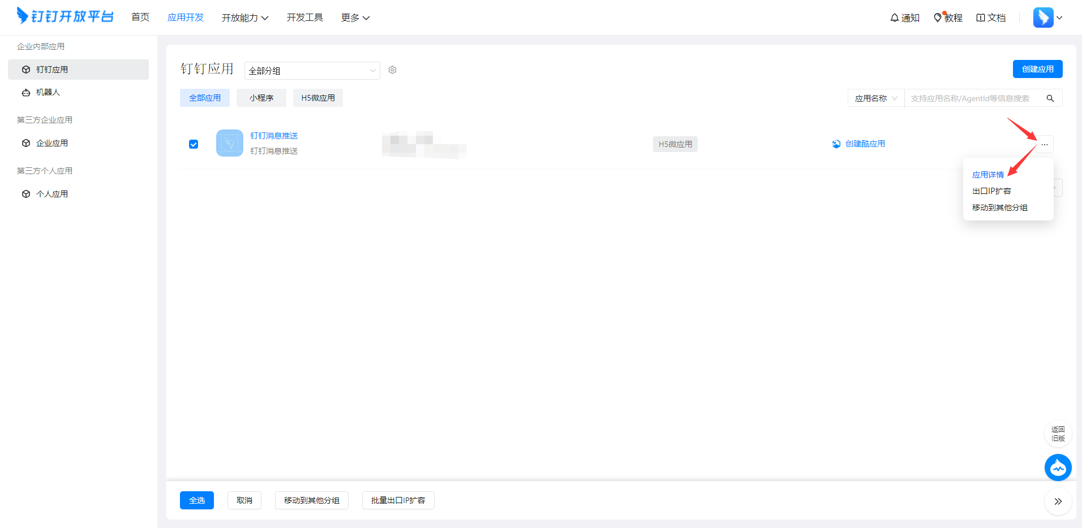
Task: Click the 全选 button in the bottom bar
Action: tap(197, 500)
